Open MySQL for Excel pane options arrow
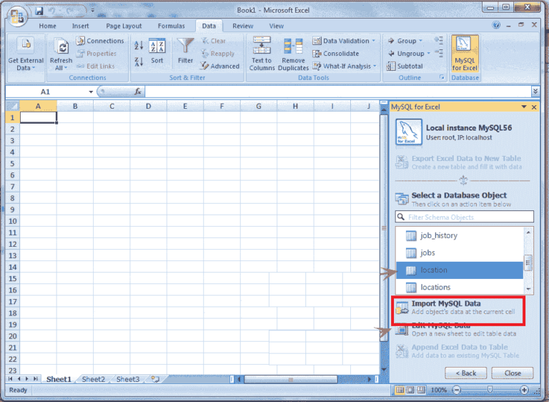This screenshot has height=402, width=549. pos(524,107)
